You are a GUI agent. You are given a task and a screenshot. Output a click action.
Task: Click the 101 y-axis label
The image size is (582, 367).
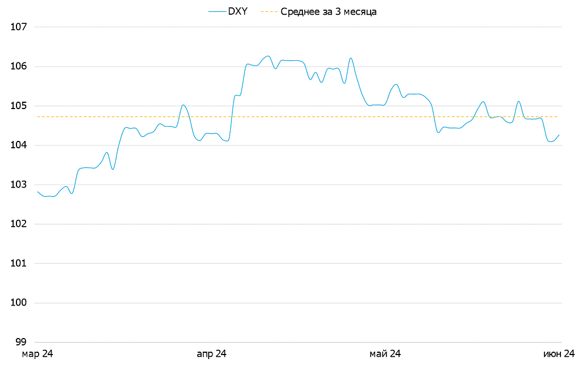pyautogui.click(x=19, y=264)
